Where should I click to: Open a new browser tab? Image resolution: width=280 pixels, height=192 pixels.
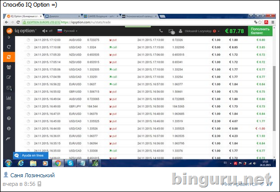[x=163, y=16]
